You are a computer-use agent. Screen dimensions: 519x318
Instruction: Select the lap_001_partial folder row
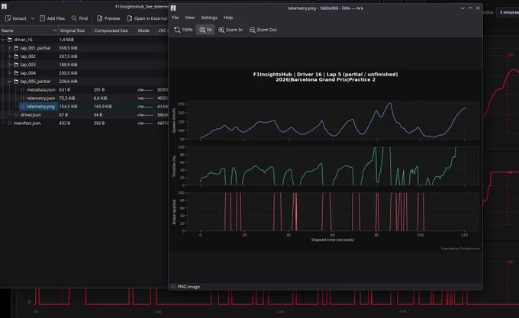pos(84,48)
